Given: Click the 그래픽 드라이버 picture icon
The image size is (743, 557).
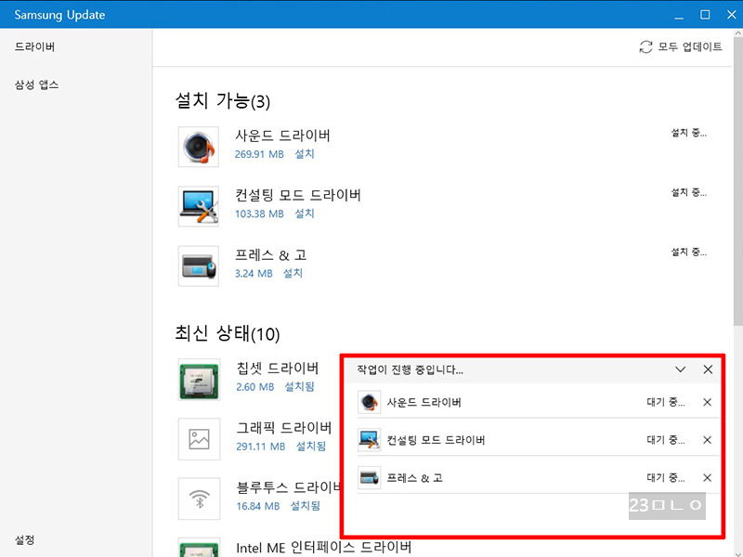Looking at the screenshot, I should click(x=199, y=439).
